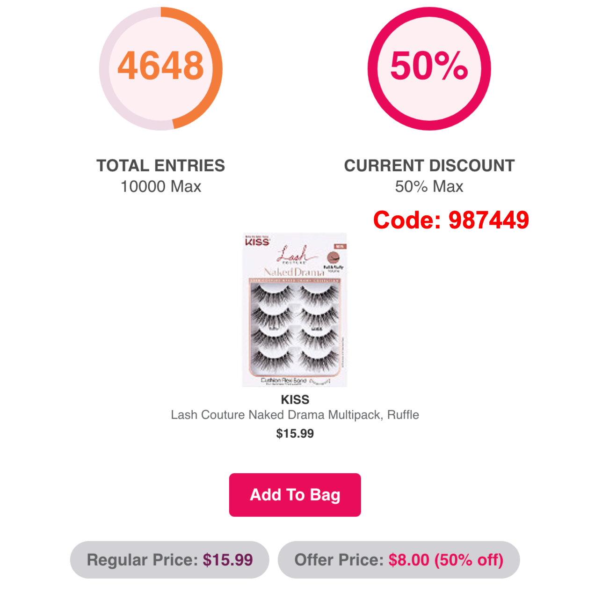Select the KISS brand name link
Viewport: 595px width, 595px height.
(x=295, y=399)
